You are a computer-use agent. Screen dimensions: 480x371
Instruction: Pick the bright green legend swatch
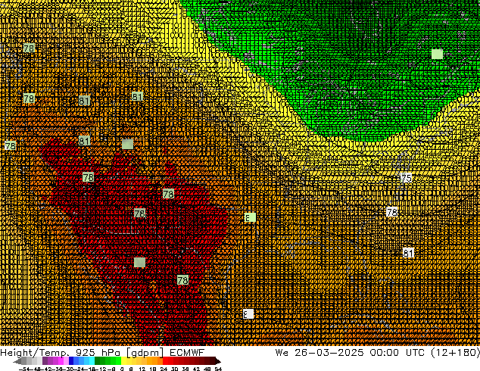click(118, 361)
